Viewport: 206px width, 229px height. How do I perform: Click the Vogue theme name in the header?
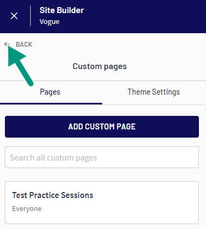49,22
